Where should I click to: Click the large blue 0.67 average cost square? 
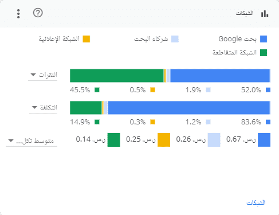(x=264, y=140)
